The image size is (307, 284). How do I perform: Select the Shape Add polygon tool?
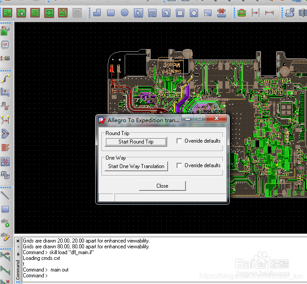(x=97, y=13)
